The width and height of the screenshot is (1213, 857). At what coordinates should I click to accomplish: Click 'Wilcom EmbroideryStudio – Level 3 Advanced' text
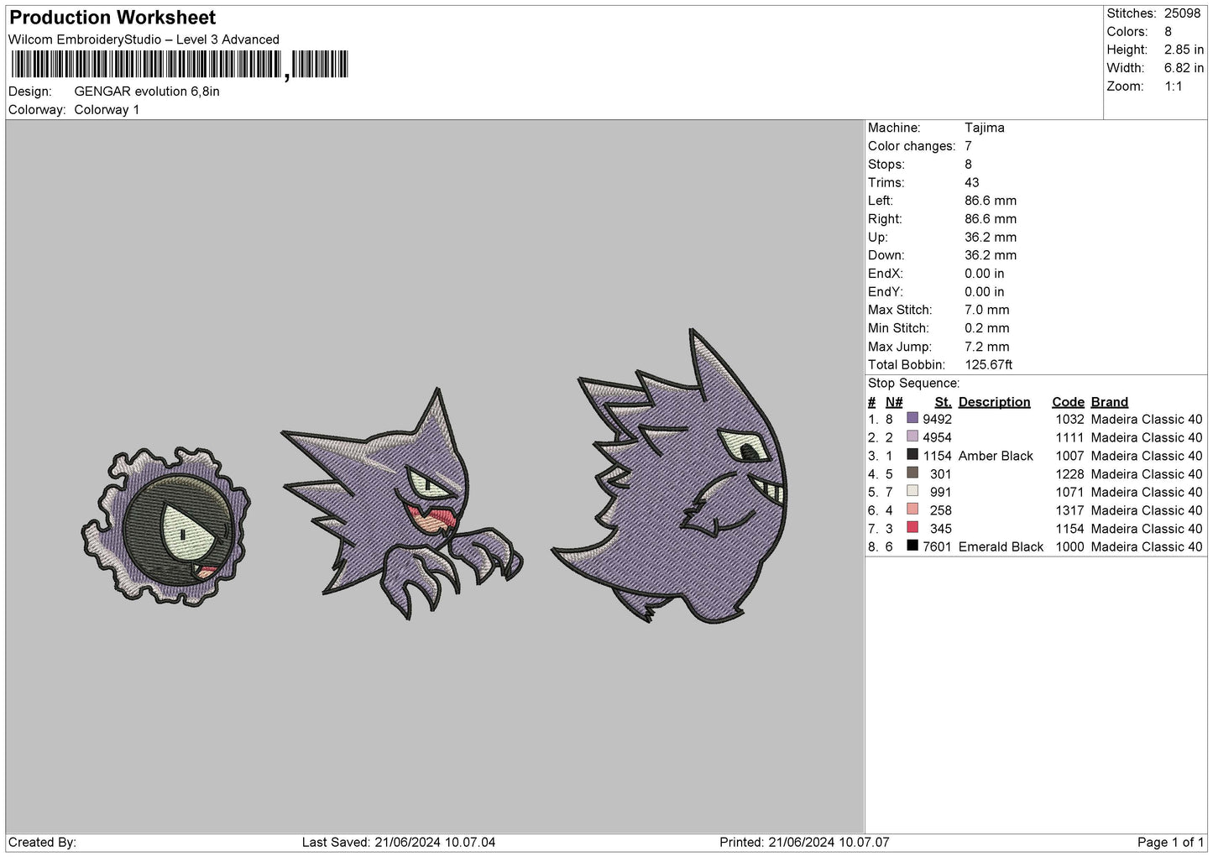click(144, 39)
